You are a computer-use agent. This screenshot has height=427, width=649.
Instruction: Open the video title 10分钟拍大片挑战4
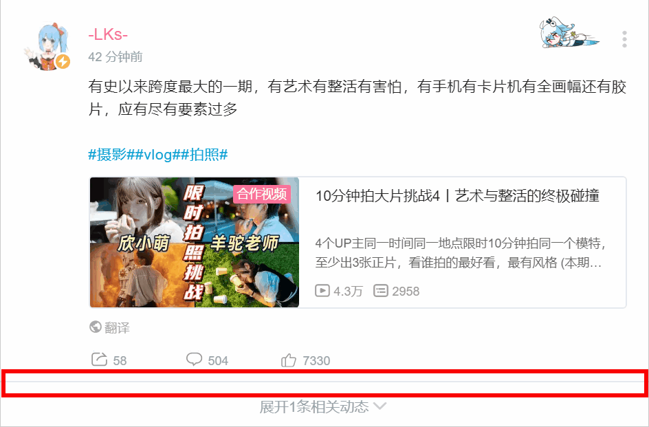(457, 195)
